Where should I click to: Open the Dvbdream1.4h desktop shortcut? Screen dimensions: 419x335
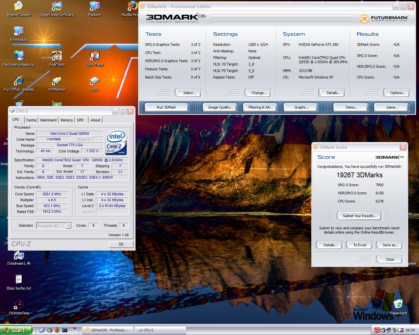(19, 258)
